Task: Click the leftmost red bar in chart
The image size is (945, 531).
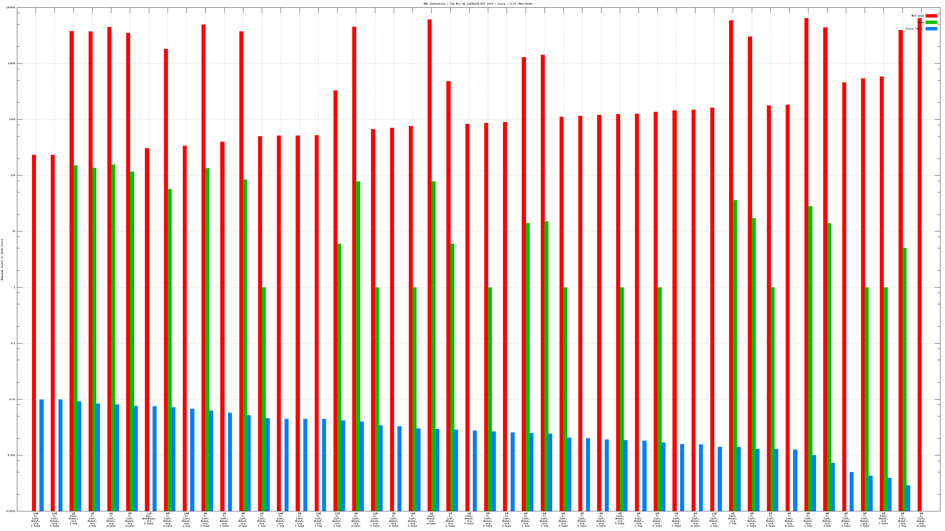Action: click(x=34, y=330)
